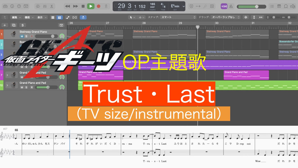298x168 pixels.
Task: Open the ドラッグ オーバーラップなし dropdown
Action: click(x=225, y=17)
